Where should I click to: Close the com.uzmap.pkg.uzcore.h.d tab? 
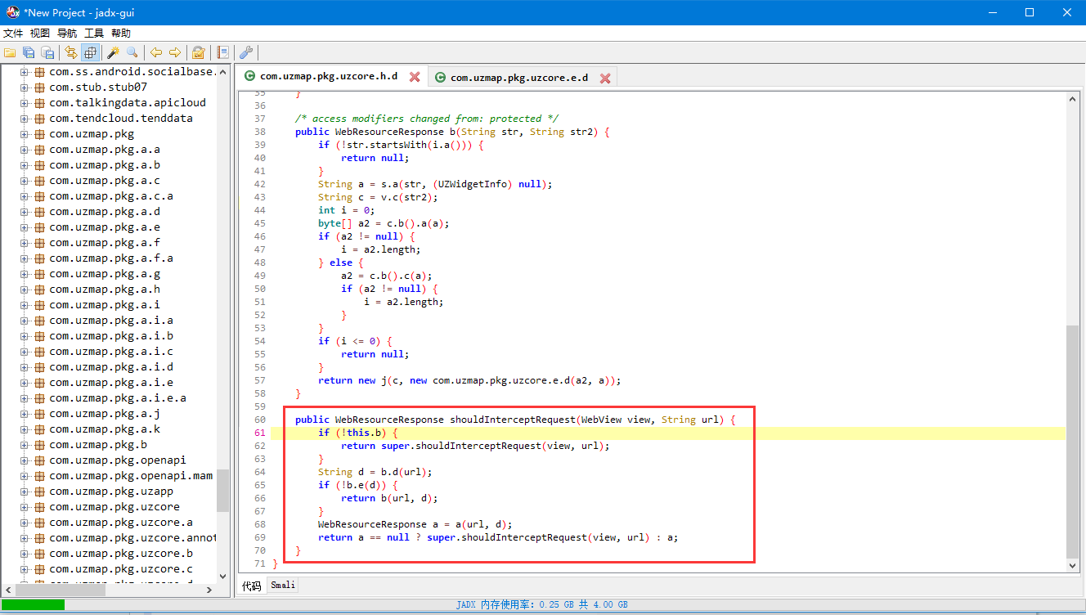coord(415,77)
